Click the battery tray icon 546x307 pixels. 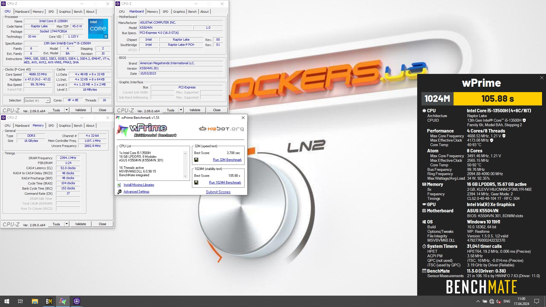click(485, 301)
